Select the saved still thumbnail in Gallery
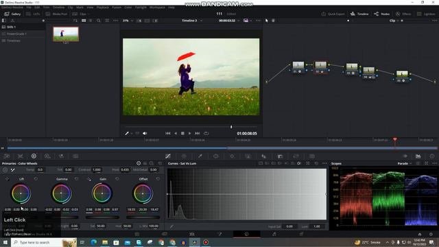 coord(66,34)
